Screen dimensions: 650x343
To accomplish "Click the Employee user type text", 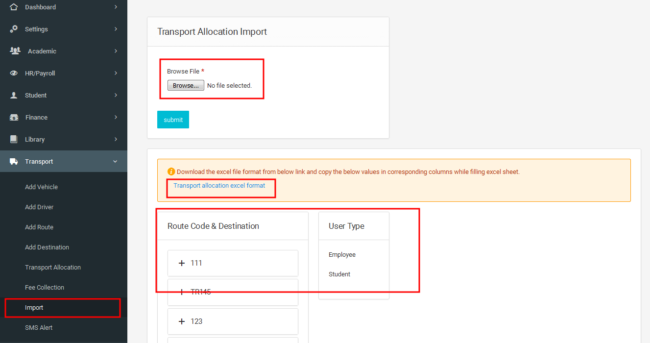I will (342, 254).
